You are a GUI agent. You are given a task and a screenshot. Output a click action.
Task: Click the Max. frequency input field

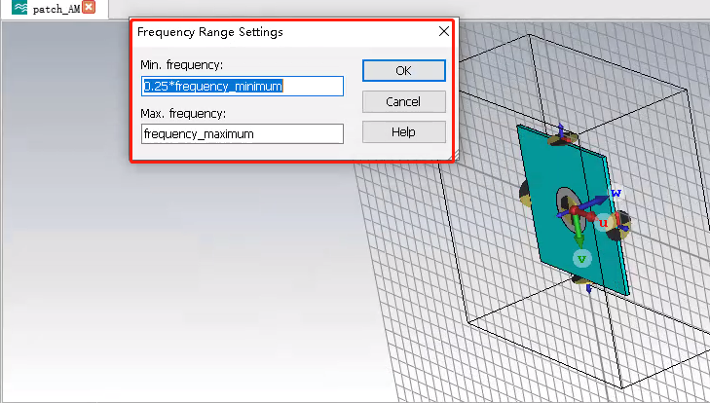point(243,134)
